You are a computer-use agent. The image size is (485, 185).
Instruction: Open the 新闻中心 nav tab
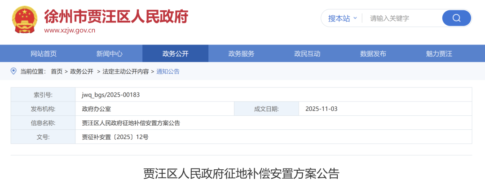tap(110, 53)
